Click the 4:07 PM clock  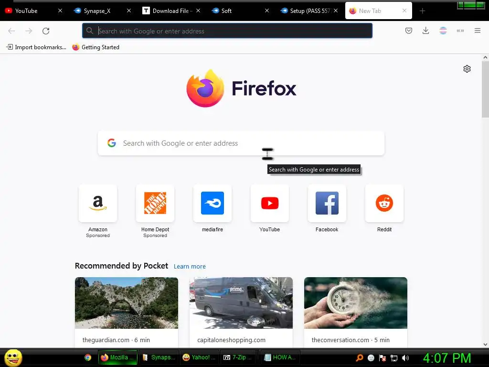[x=446, y=358]
